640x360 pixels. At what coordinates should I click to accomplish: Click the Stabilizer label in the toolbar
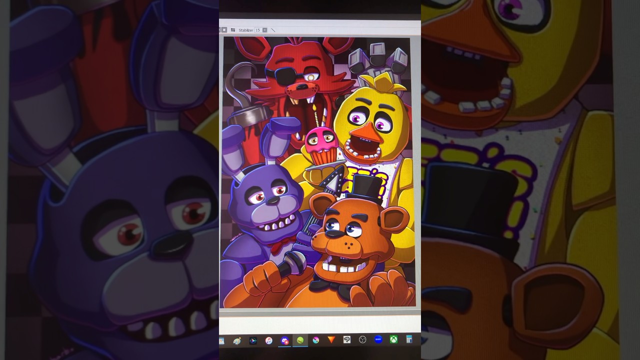[246, 30]
